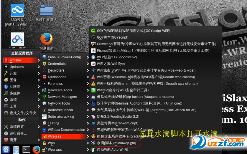Click arrow beside Wpa wps entry
The image size is (247, 154).
[88, 150]
